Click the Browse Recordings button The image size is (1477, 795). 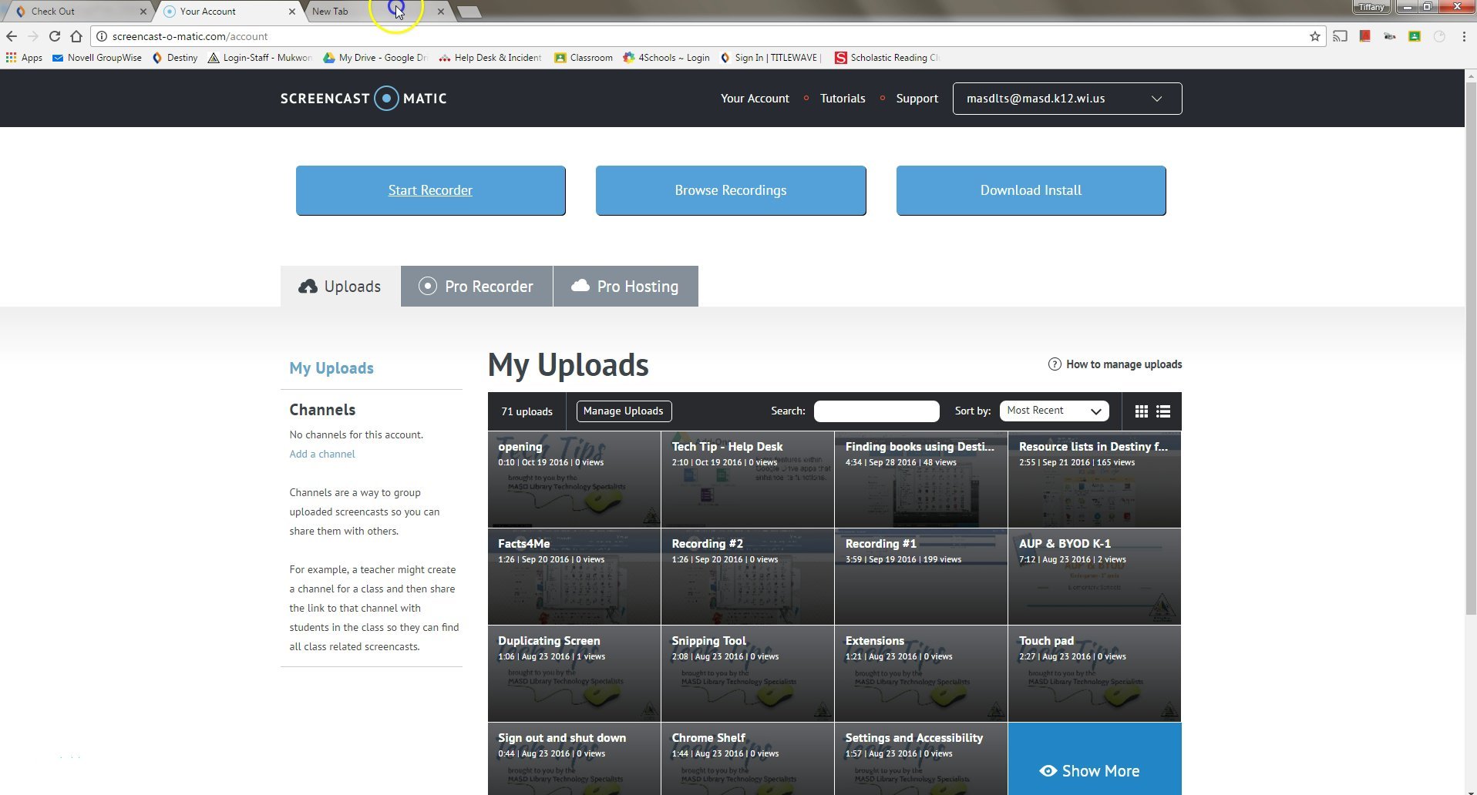[x=731, y=190]
